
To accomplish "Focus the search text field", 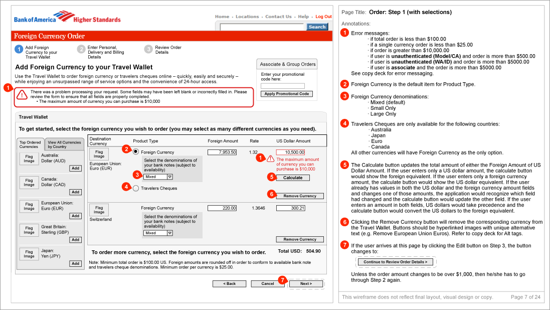I will 262,27.
